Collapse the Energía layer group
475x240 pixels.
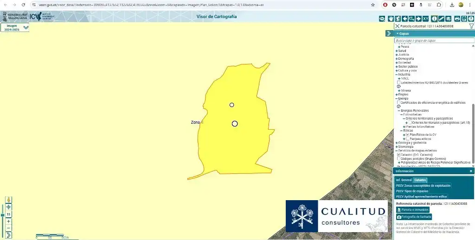click(397, 98)
